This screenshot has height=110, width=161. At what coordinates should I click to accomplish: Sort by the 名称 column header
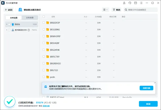(x=53, y=17)
